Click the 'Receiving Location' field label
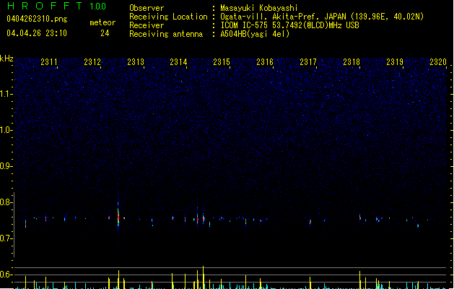Viewport: 454px width, 289px height. pos(168,17)
